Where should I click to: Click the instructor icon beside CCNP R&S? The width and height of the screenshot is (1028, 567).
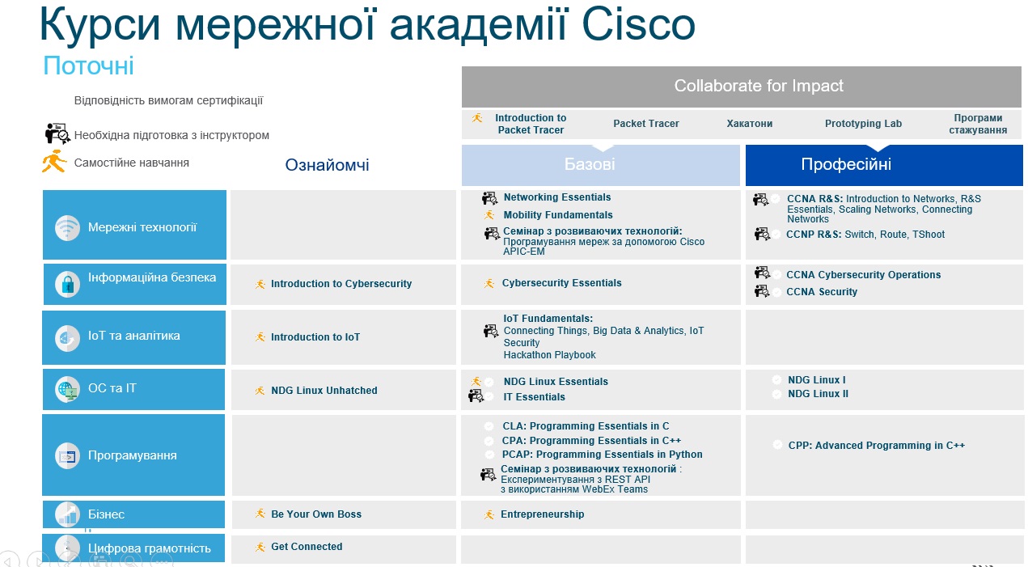click(762, 235)
